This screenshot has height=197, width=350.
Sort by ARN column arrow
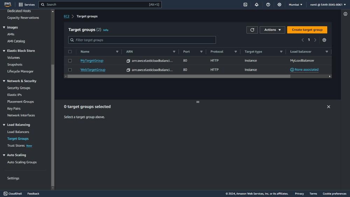[174, 51]
